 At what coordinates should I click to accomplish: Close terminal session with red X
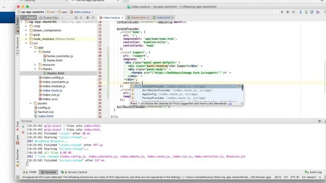23,132
